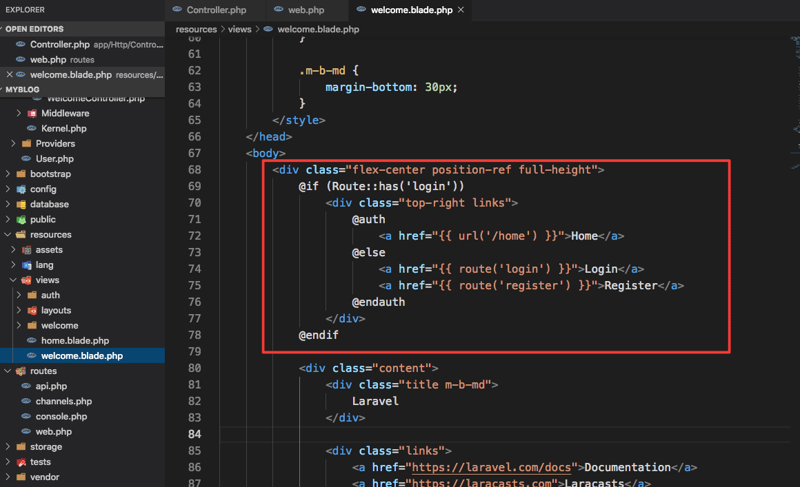Close welcome.blade.php in Open Editors list
This screenshot has height=487, width=800.
9,74
